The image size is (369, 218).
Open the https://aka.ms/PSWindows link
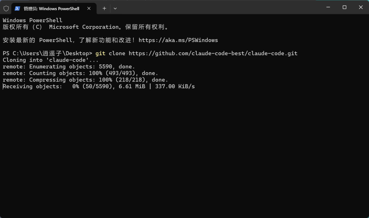click(178, 40)
